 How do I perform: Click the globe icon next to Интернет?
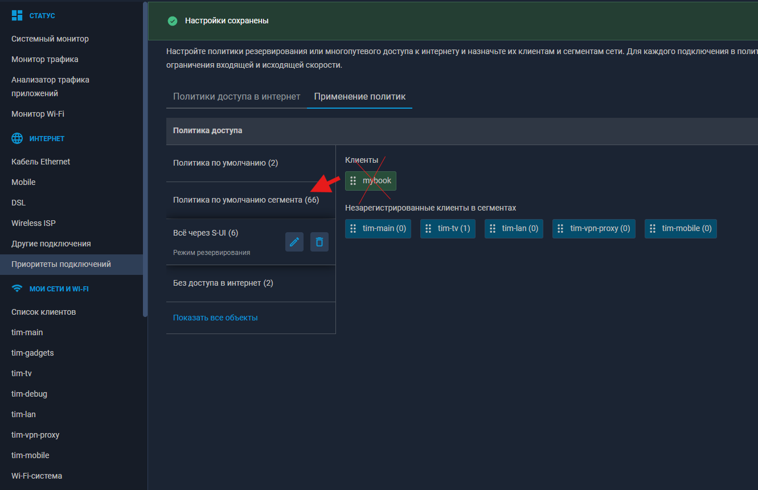pyautogui.click(x=18, y=138)
